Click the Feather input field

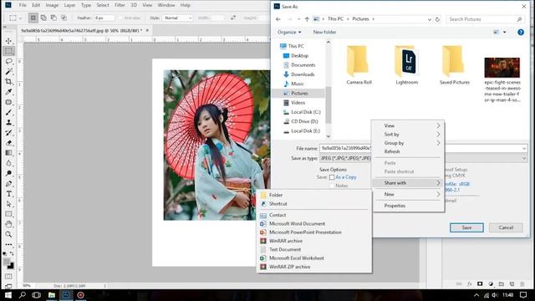[x=104, y=18]
